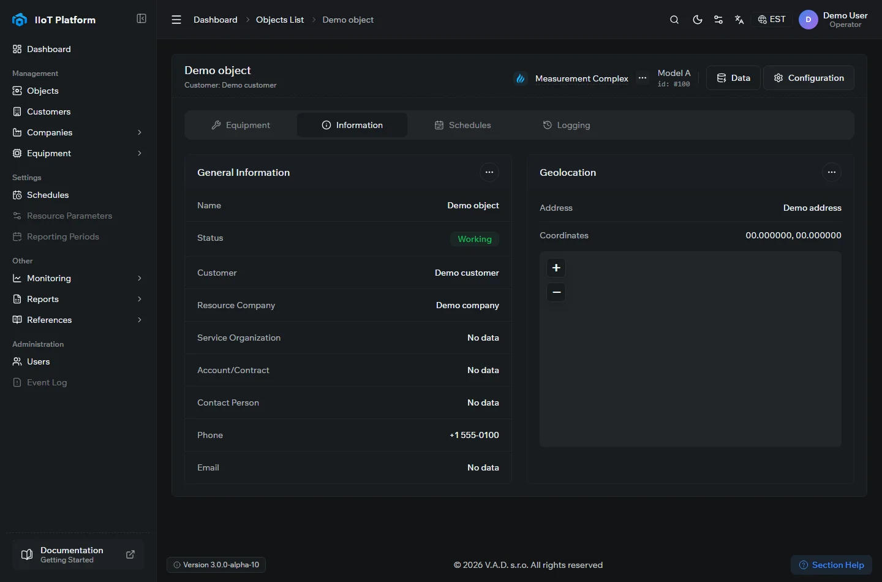Screen dimensions: 882x582
Task: Click the Service Organization No data value
Action: pyautogui.click(x=483, y=338)
